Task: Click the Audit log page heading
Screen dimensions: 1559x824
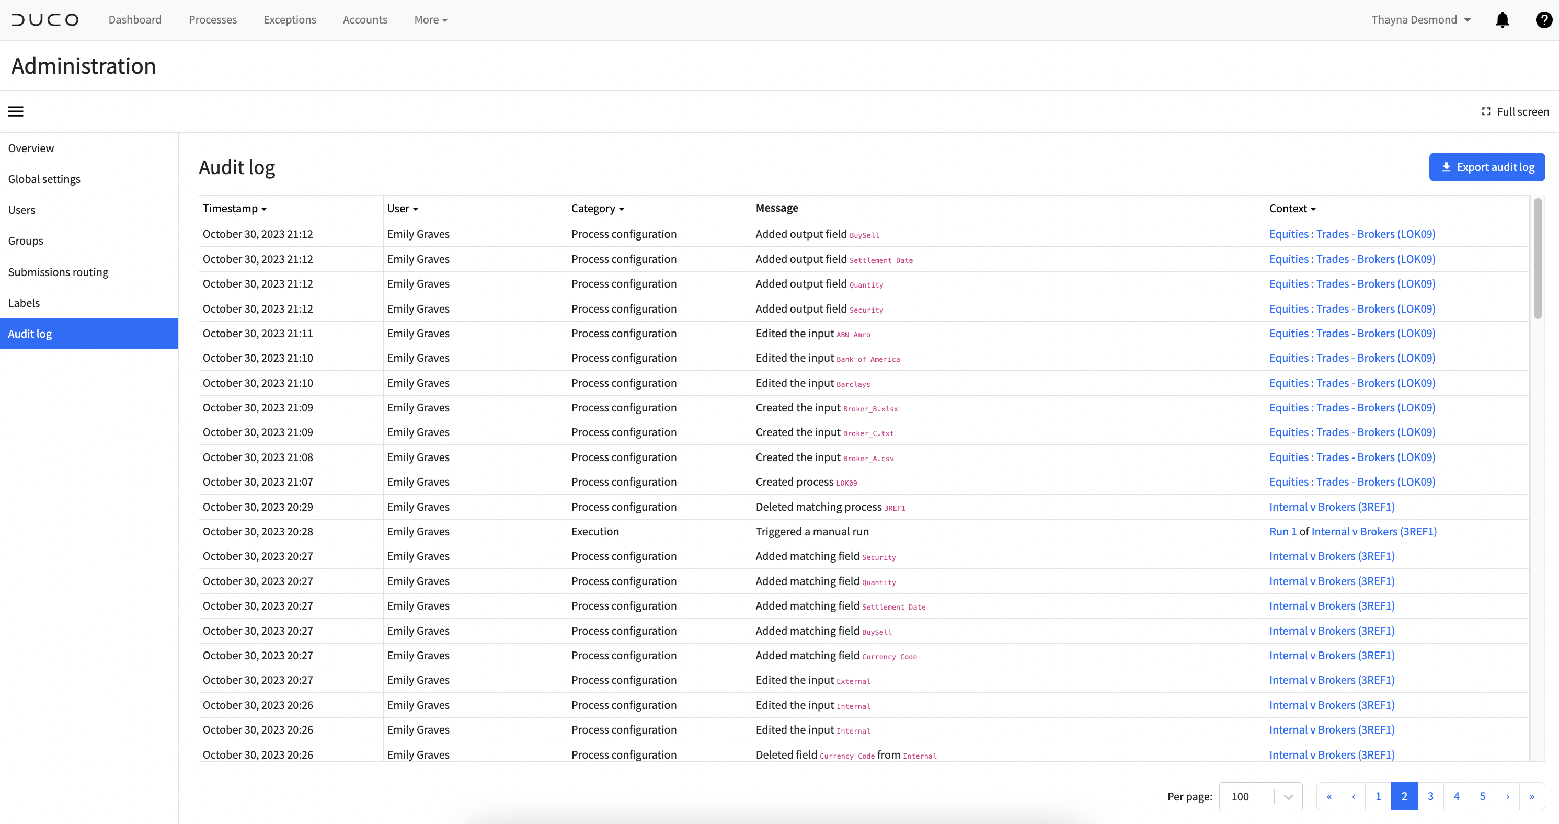Action: click(237, 167)
